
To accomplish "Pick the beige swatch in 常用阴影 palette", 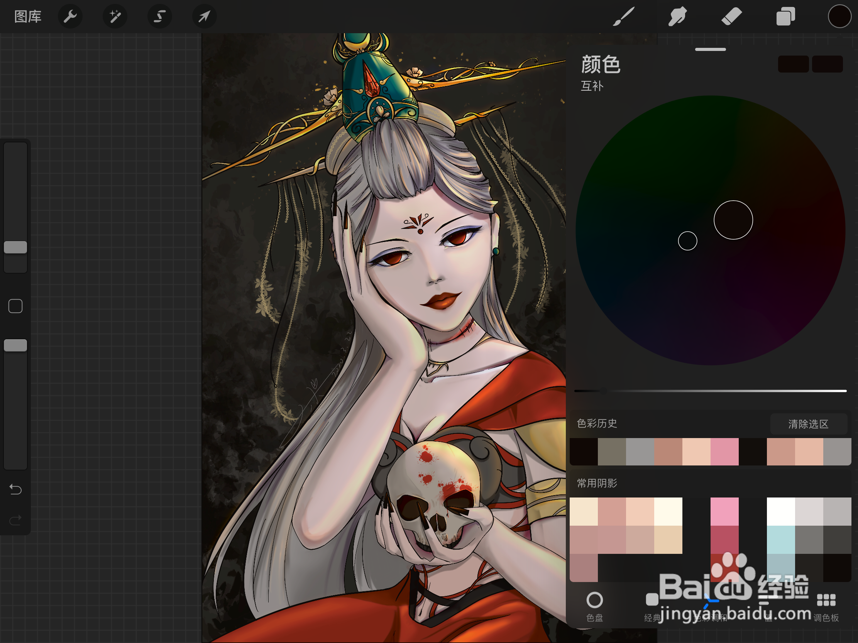I will tap(668, 540).
